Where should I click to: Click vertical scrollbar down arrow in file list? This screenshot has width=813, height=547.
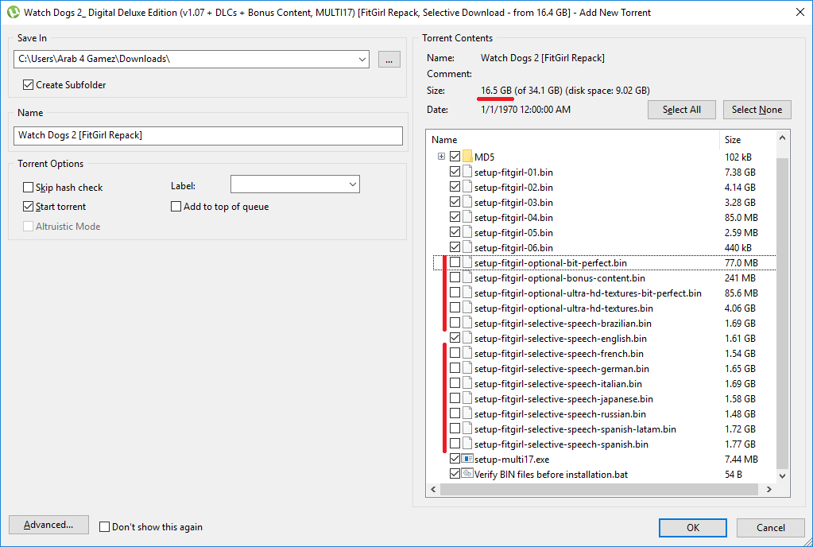(783, 475)
